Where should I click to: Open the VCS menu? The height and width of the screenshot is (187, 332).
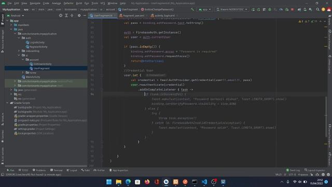click(103, 3)
